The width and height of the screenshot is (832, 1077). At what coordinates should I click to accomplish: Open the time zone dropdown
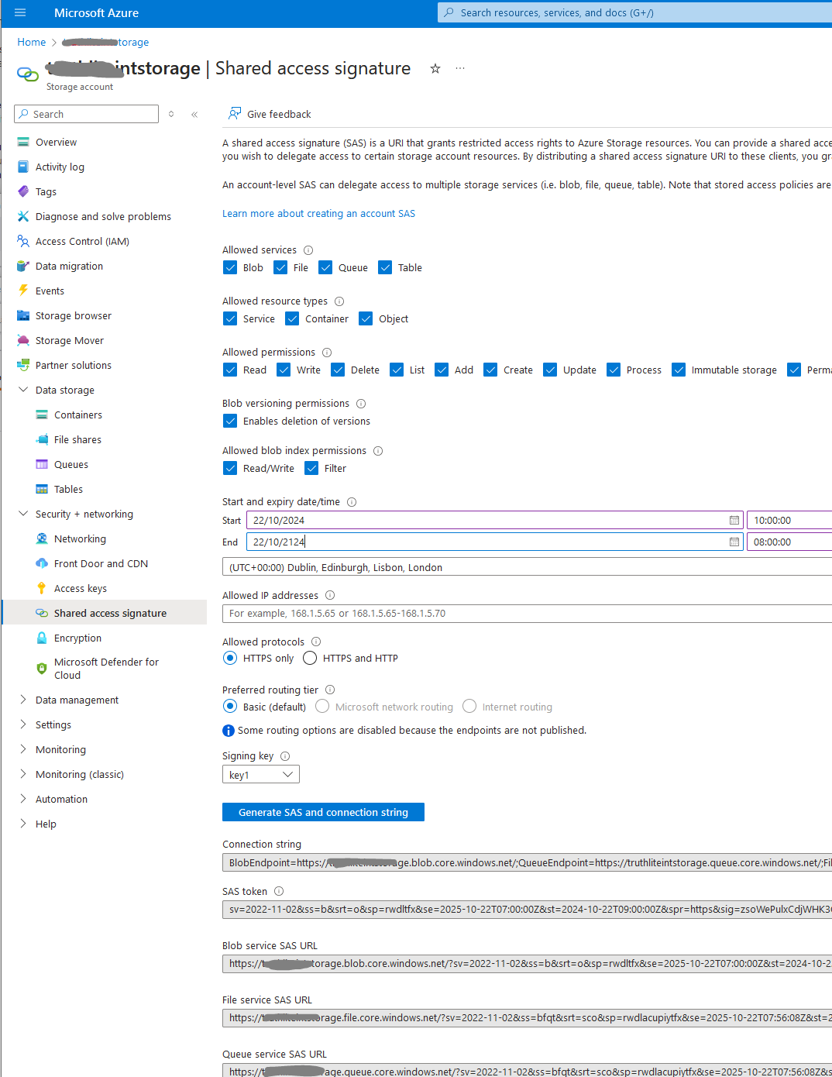(527, 567)
